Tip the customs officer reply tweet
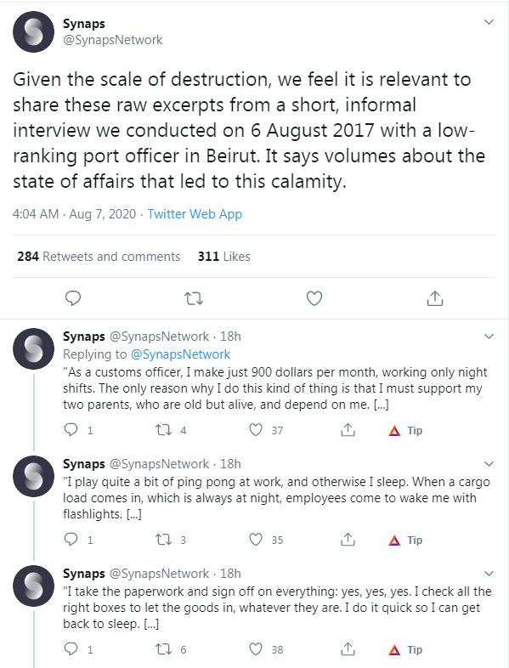 click(x=405, y=431)
